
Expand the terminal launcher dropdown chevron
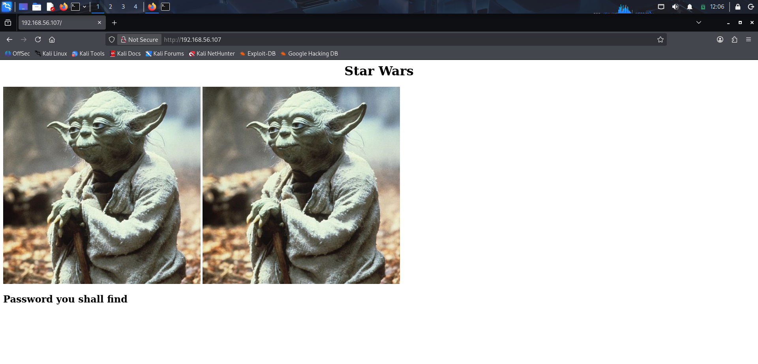(x=85, y=7)
